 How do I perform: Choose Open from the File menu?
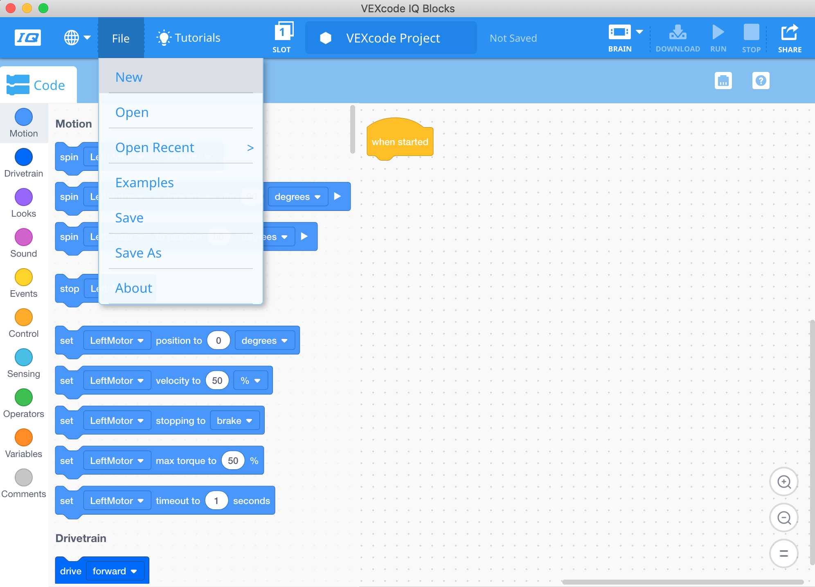pos(180,112)
